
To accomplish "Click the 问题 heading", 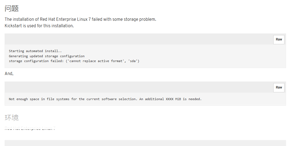I will coord(12,9).
